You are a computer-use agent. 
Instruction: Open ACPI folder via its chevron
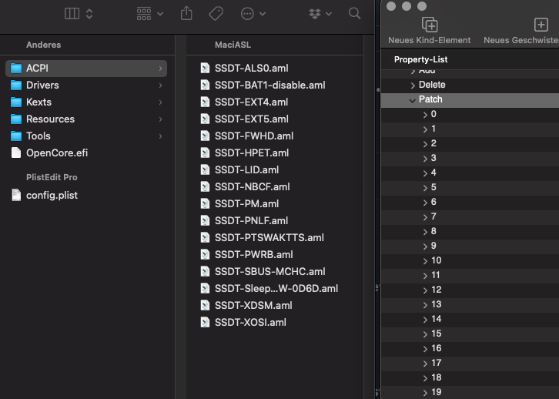click(160, 68)
